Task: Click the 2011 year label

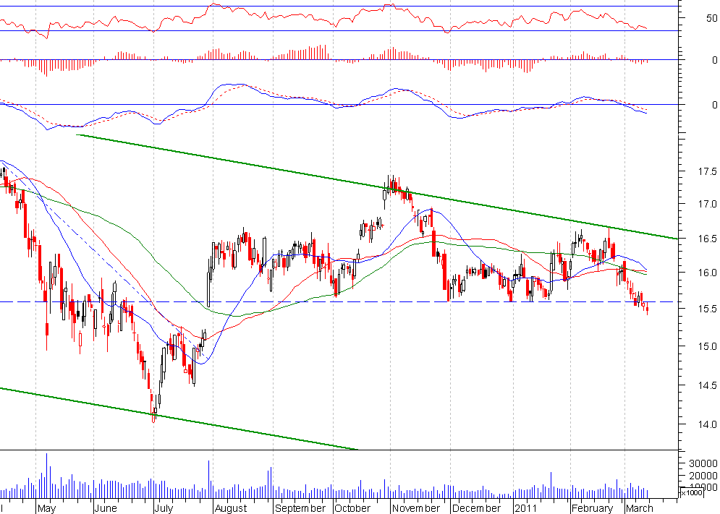Action: pyautogui.click(x=525, y=508)
